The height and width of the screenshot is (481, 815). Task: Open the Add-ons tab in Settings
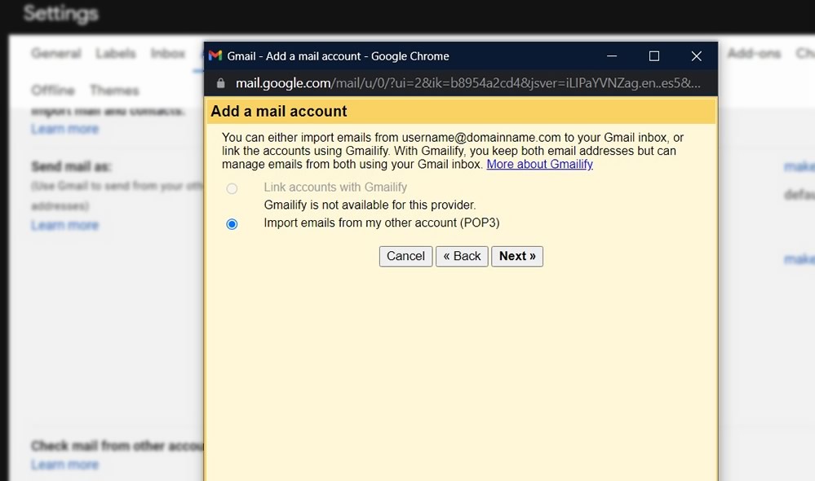coord(754,53)
